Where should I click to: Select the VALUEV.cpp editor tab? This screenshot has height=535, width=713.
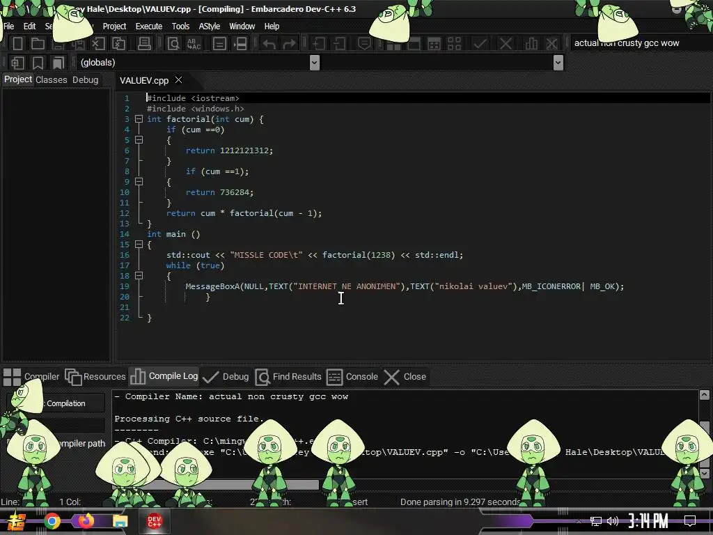tap(143, 81)
